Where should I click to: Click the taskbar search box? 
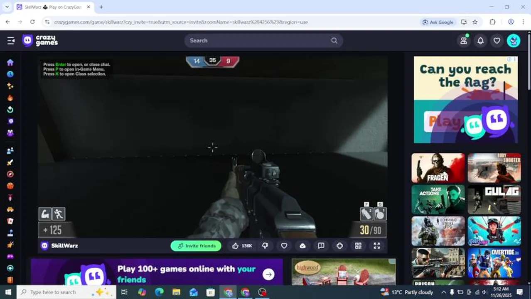[x=66, y=292]
